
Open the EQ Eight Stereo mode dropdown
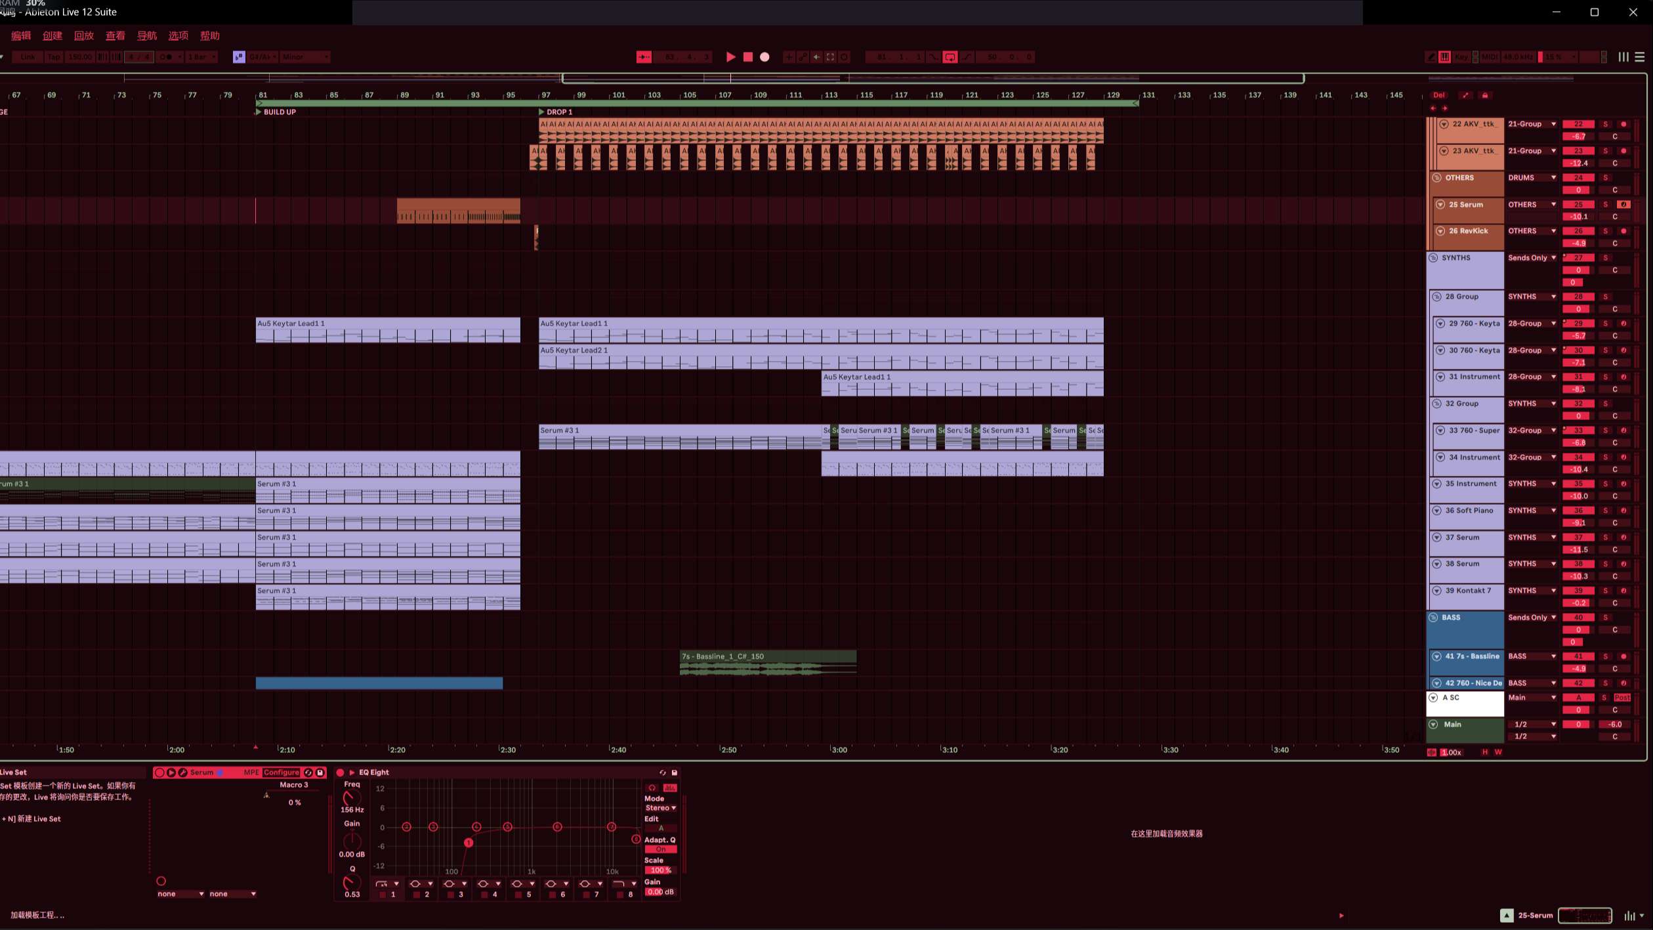pyautogui.click(x=660, y=808)
